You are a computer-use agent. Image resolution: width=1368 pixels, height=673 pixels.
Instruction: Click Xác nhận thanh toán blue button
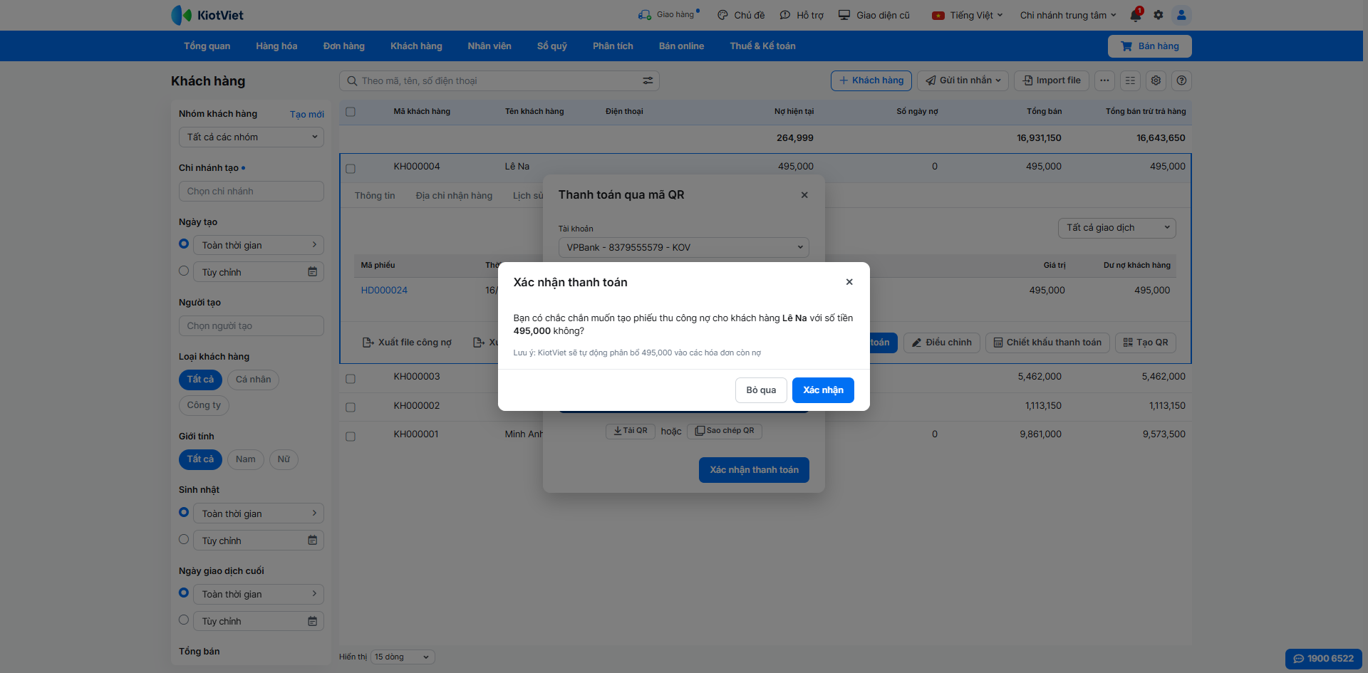pyautogui.click(x=754, y=470)
